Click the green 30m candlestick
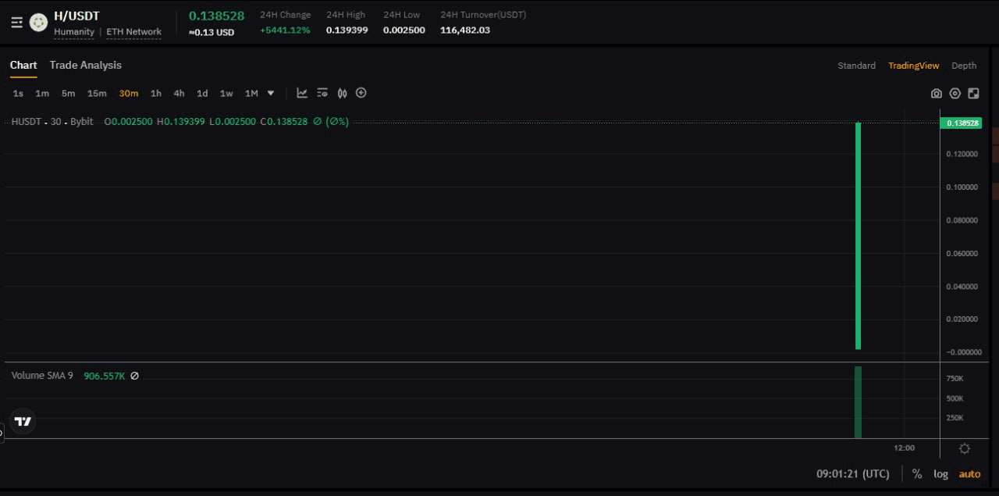The width and height of the screenshot is (999, 496). pyautogui.click(x=859, y=236)
